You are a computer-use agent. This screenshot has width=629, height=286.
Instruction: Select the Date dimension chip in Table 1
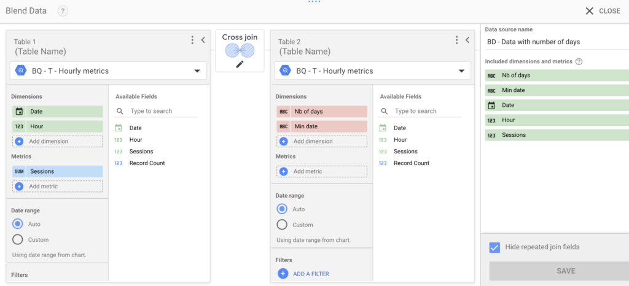tap(57, 111)
